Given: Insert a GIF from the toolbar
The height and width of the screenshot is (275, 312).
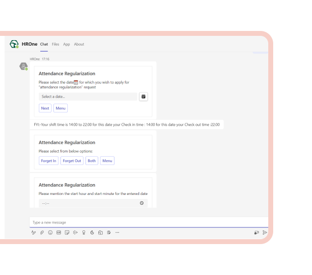Looking at the screenshot, I should [58, 232].
